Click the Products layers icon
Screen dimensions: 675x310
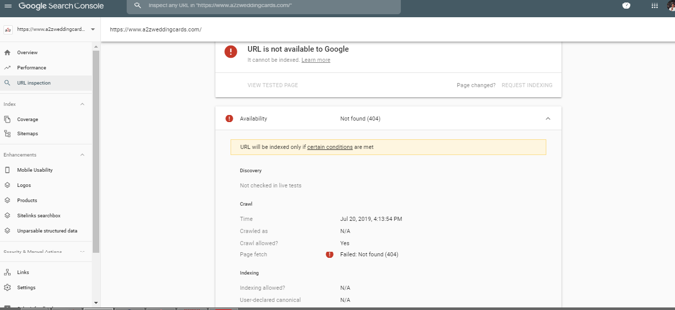7,201
